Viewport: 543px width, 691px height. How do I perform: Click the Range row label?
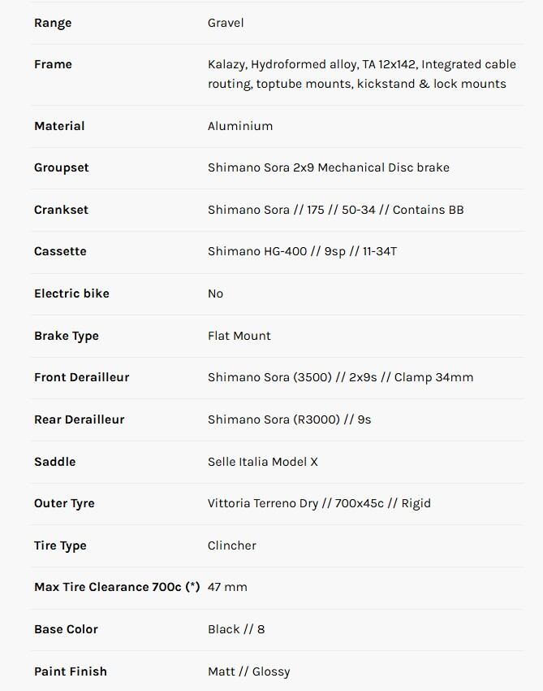pos(53,23)
